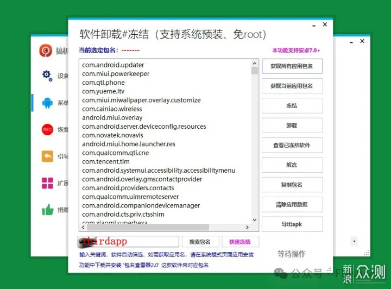Select the blue Android robot sidebar icon
391x289 pixels.
click(47, 103)
